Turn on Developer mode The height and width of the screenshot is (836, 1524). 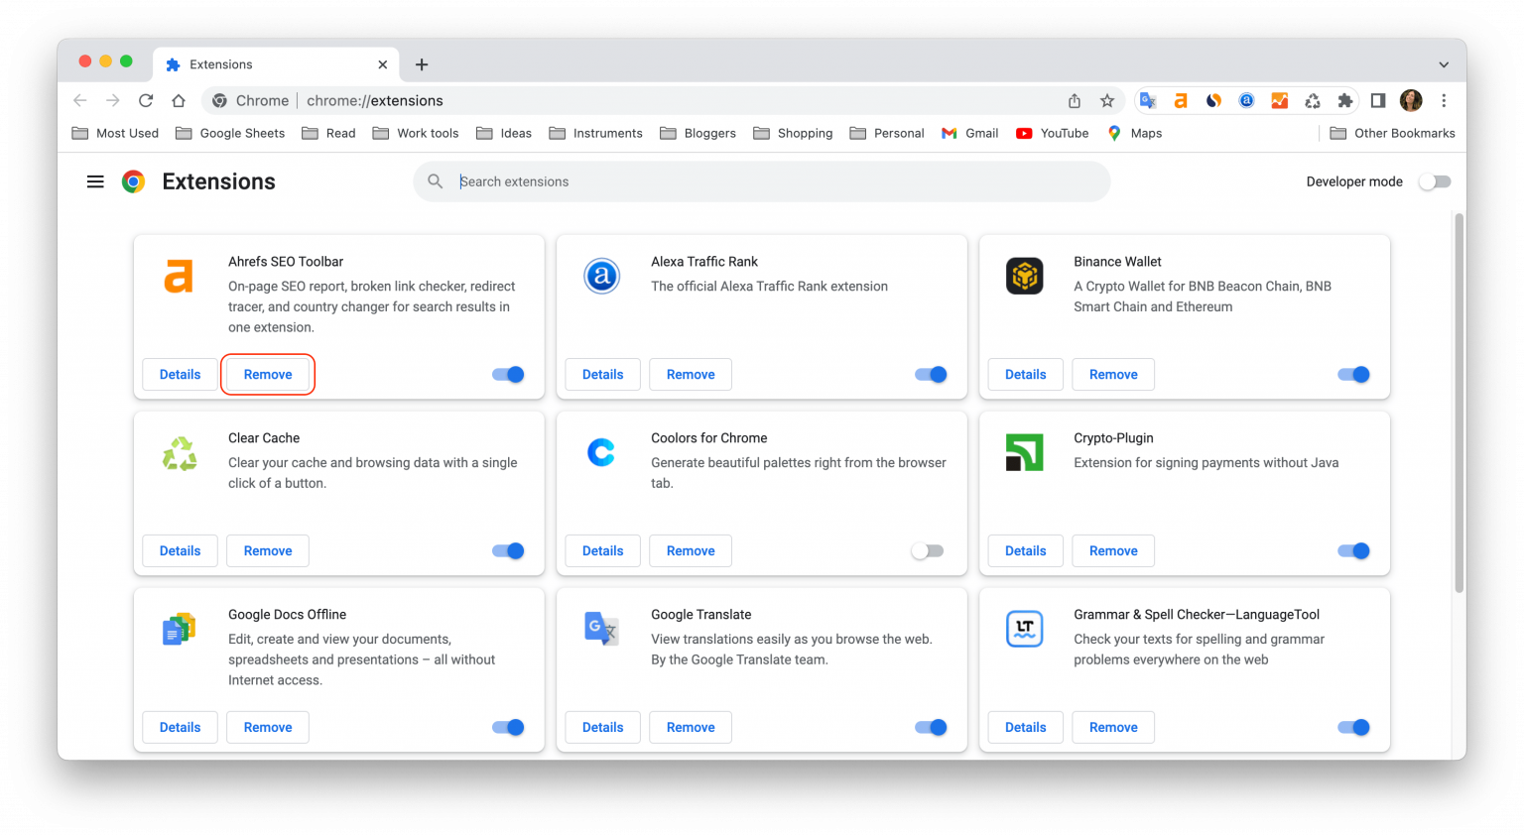pyautogui.click(x=1435, y=181)
